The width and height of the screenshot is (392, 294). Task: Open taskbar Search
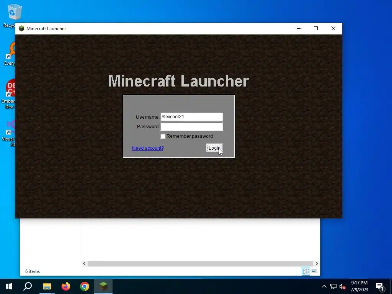coord(28,286)
